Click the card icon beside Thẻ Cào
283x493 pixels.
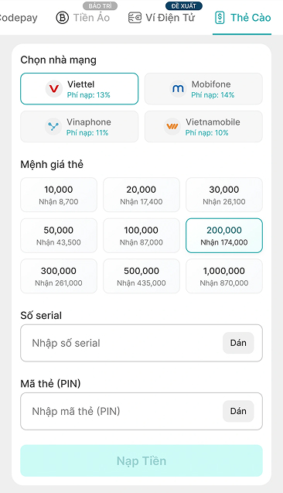tap(220, 18)
